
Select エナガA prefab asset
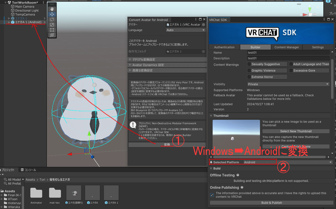tap(92, 195)
